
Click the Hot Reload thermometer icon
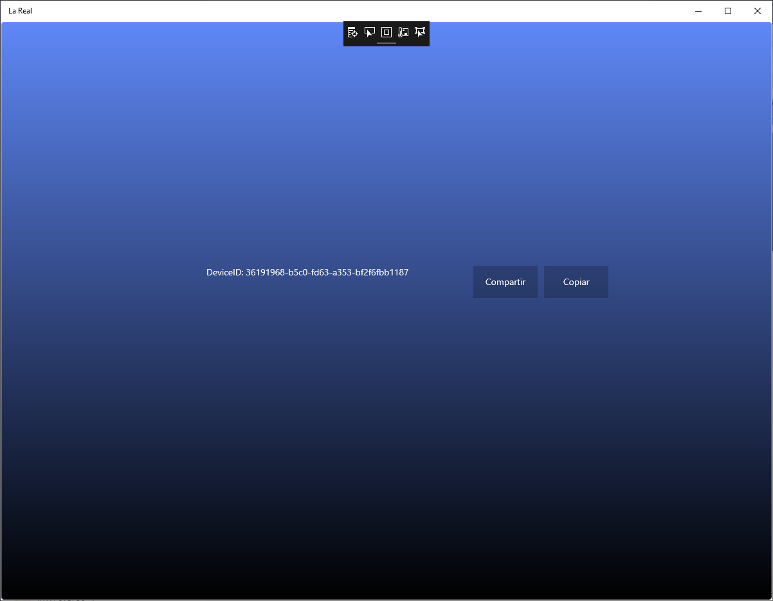tap(403, 32)
